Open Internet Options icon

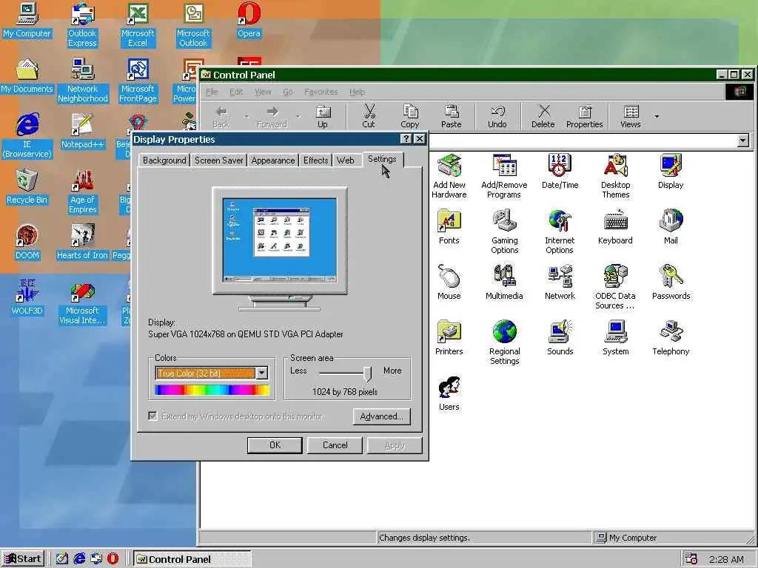(x=560, y=231)
